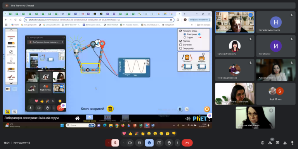Click the simulation zoom out magnifier
This screenshot has height=149, width=298.
click(x=7, y=112)
